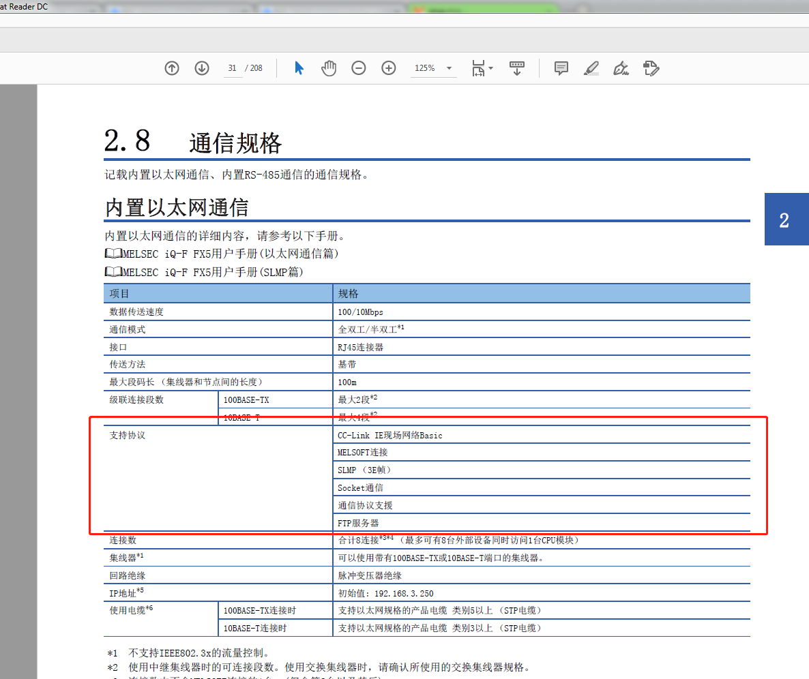809x679 pixels.
Task: Zoom out using the minus icon
Action: pos(359,68)
